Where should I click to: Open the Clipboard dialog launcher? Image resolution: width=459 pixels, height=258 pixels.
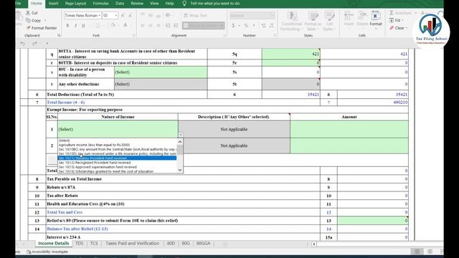[59, 35]
